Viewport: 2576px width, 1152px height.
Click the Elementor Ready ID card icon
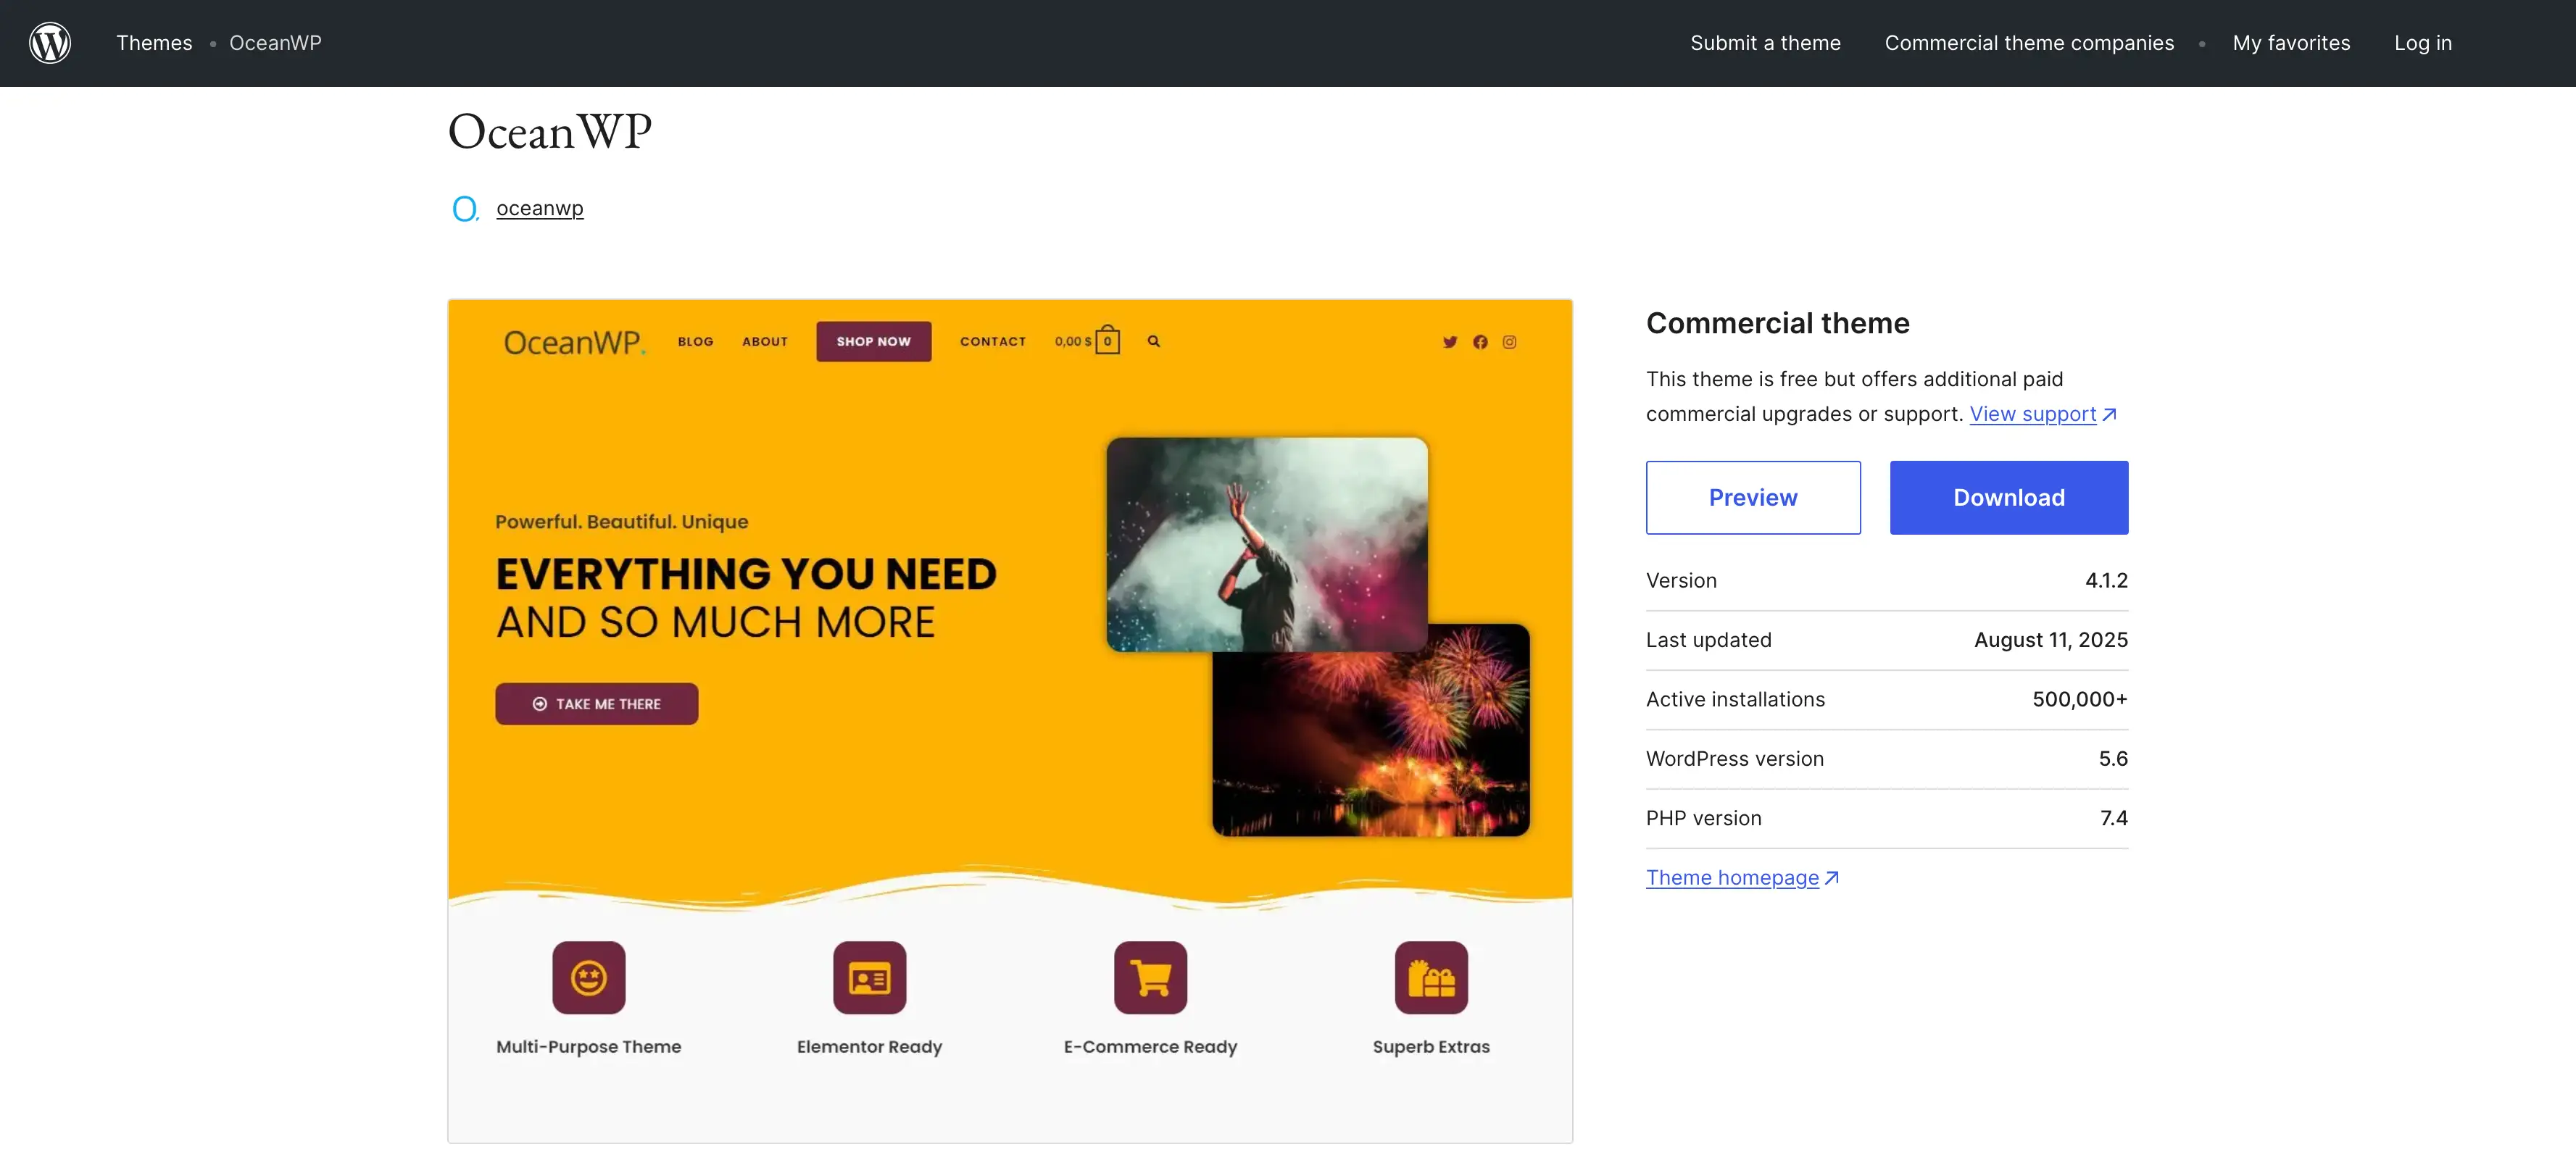pyautogui.click(x=869, y=977)
